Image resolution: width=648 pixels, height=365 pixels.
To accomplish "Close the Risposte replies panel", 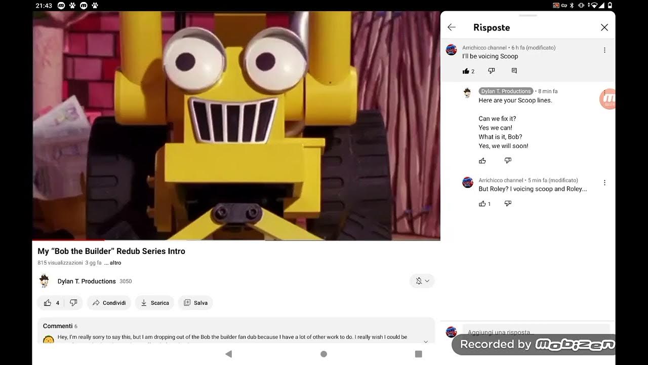I will click(604, 27).
